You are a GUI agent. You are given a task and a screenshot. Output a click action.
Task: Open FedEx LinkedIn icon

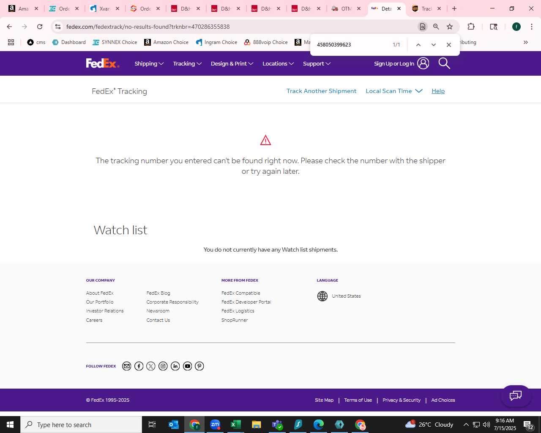(175, 366)
